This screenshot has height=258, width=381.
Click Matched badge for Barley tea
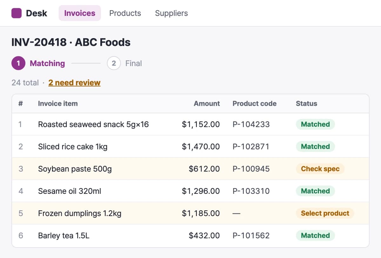(315, 235)
